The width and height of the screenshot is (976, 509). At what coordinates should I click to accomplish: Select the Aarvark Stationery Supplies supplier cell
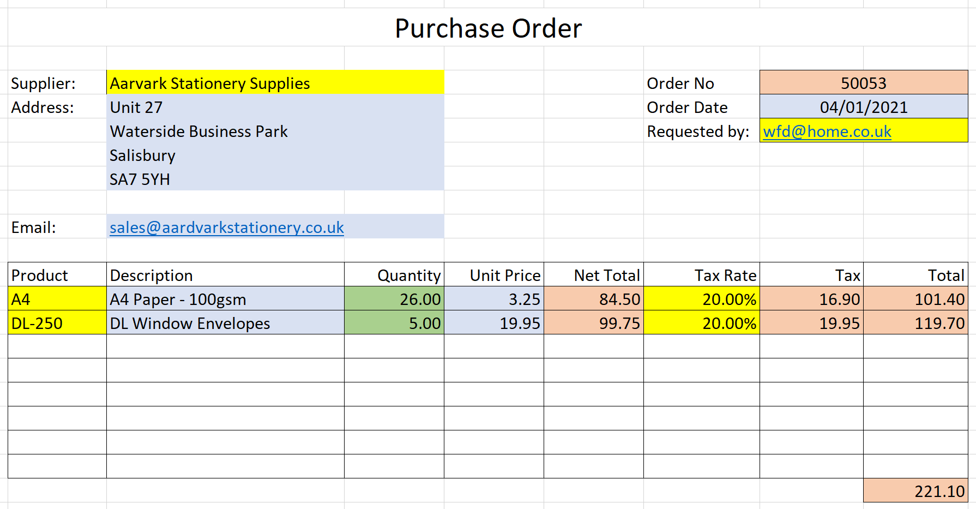[275, 83]
